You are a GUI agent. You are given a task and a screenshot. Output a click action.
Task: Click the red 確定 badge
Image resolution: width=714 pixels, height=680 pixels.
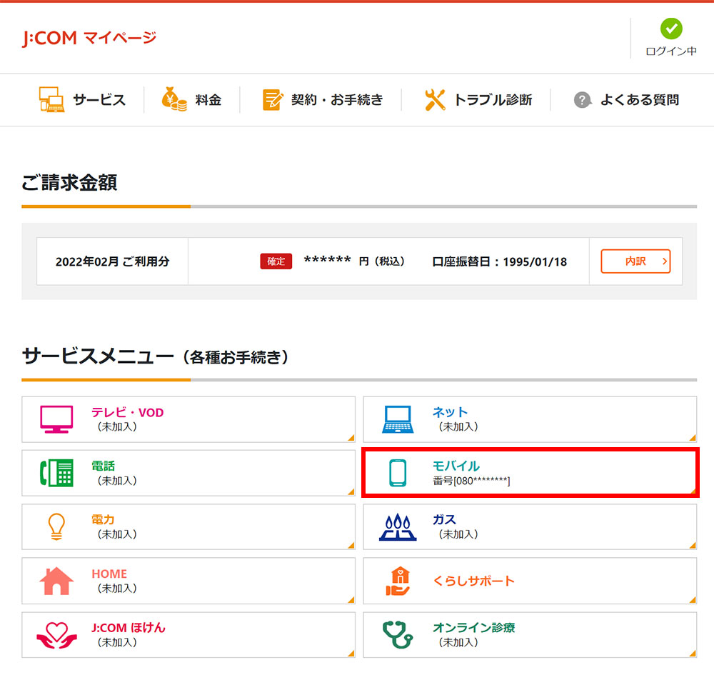276,261
